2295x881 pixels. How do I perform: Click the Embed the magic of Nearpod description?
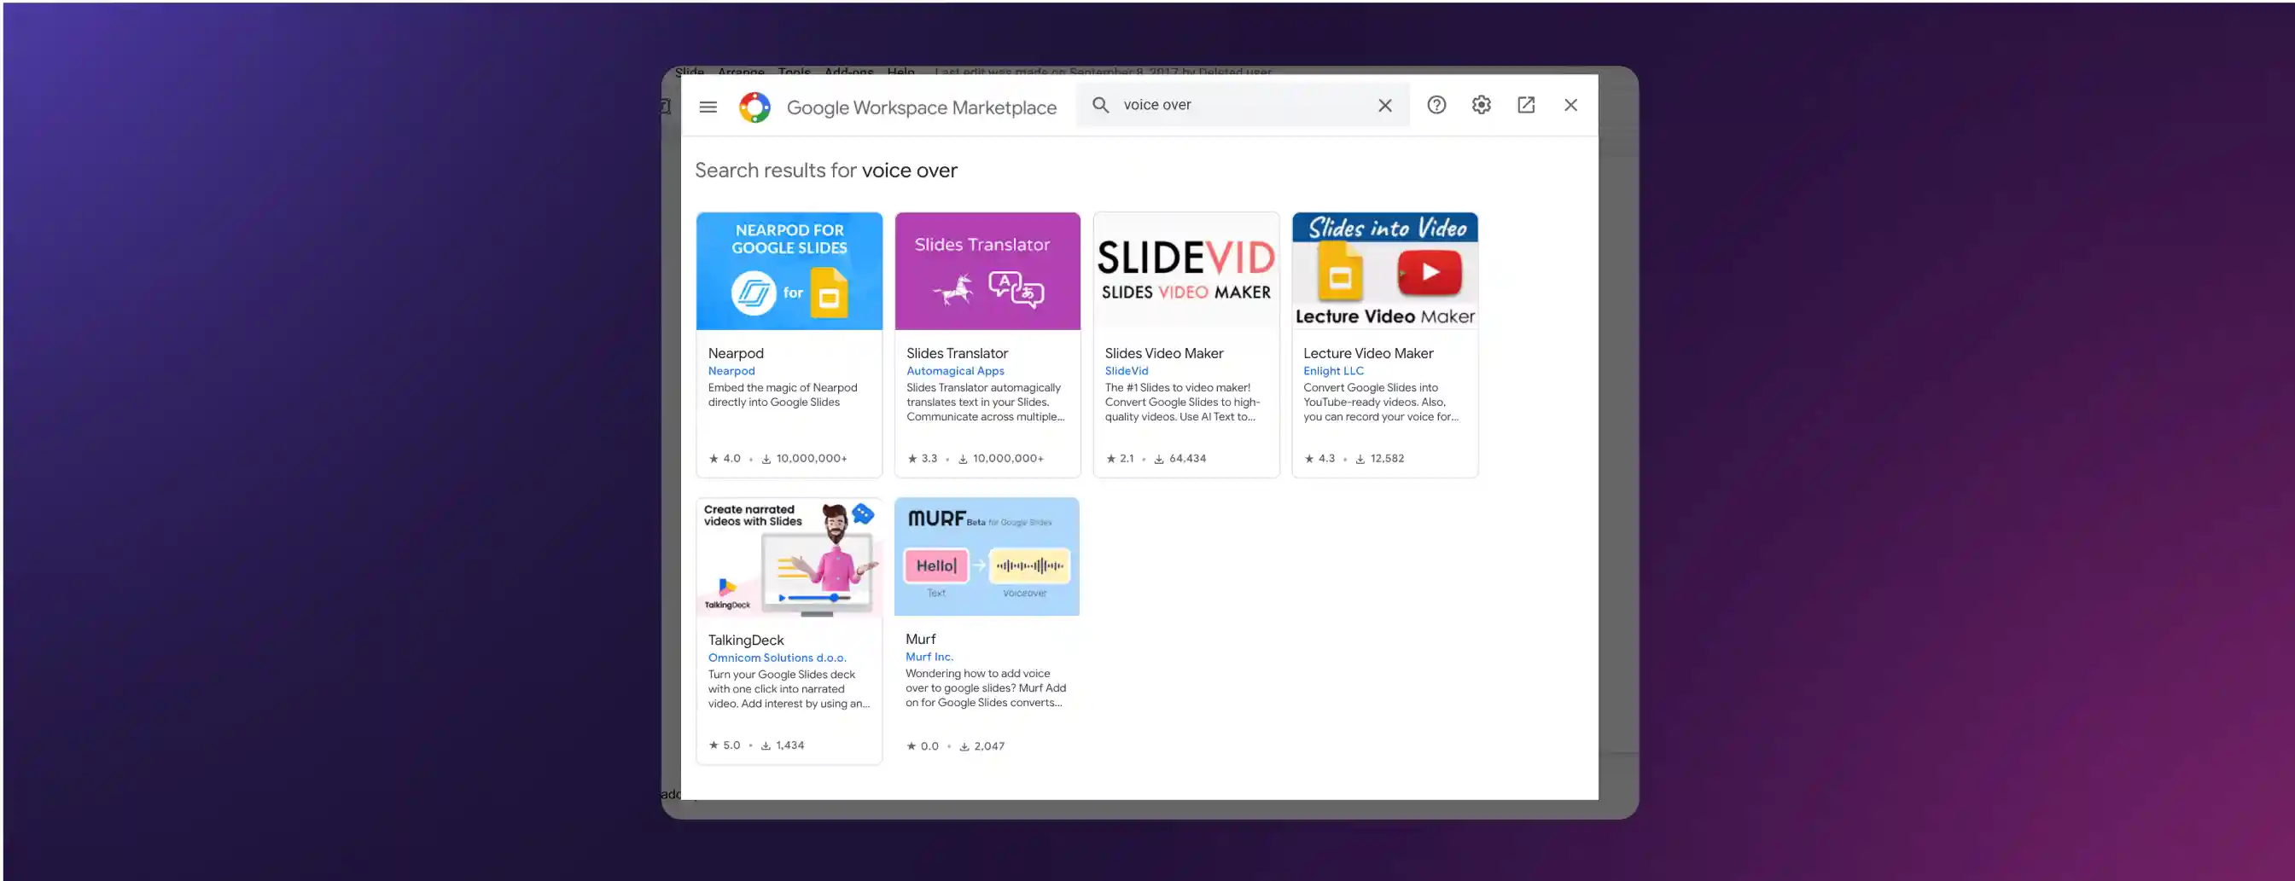click(783, 394)
